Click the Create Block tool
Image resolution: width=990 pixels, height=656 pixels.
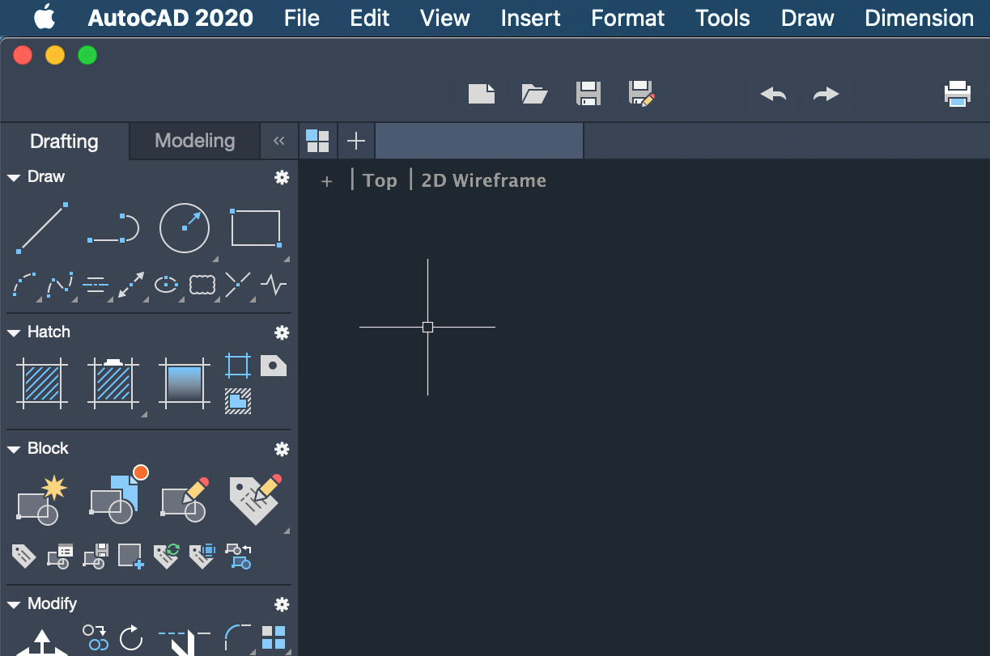[42, 500]
